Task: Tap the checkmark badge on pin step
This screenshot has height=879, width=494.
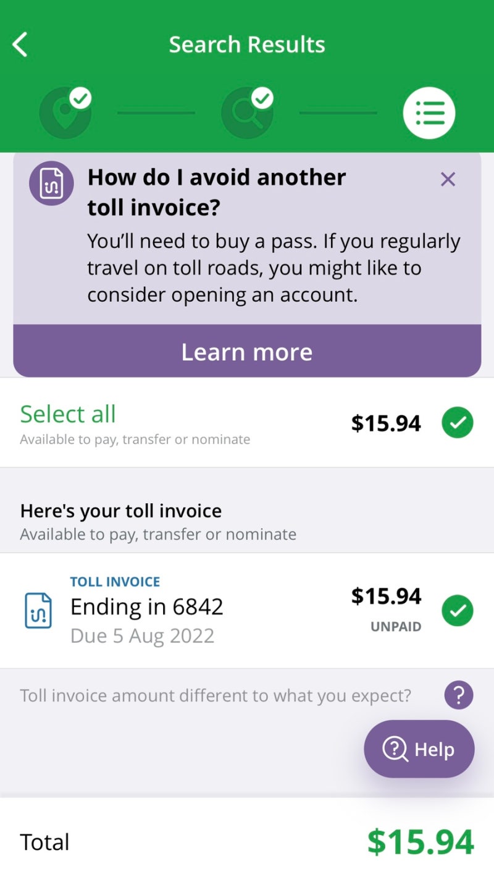Action: click(80, 98)
